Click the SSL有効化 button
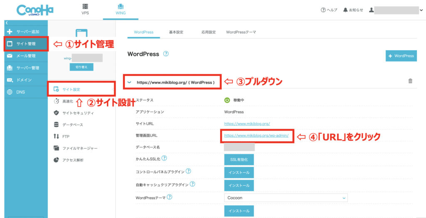The height and width of the screenshot is (218, 426). [x=239, y=160]
